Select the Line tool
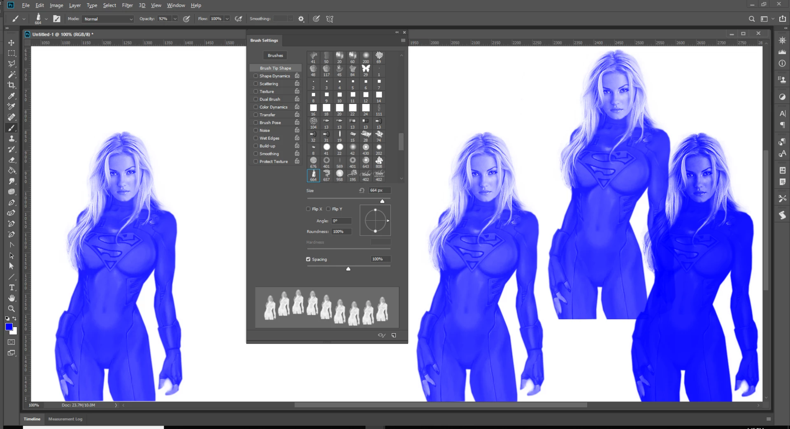790x429 pixels. coord(12,277)
